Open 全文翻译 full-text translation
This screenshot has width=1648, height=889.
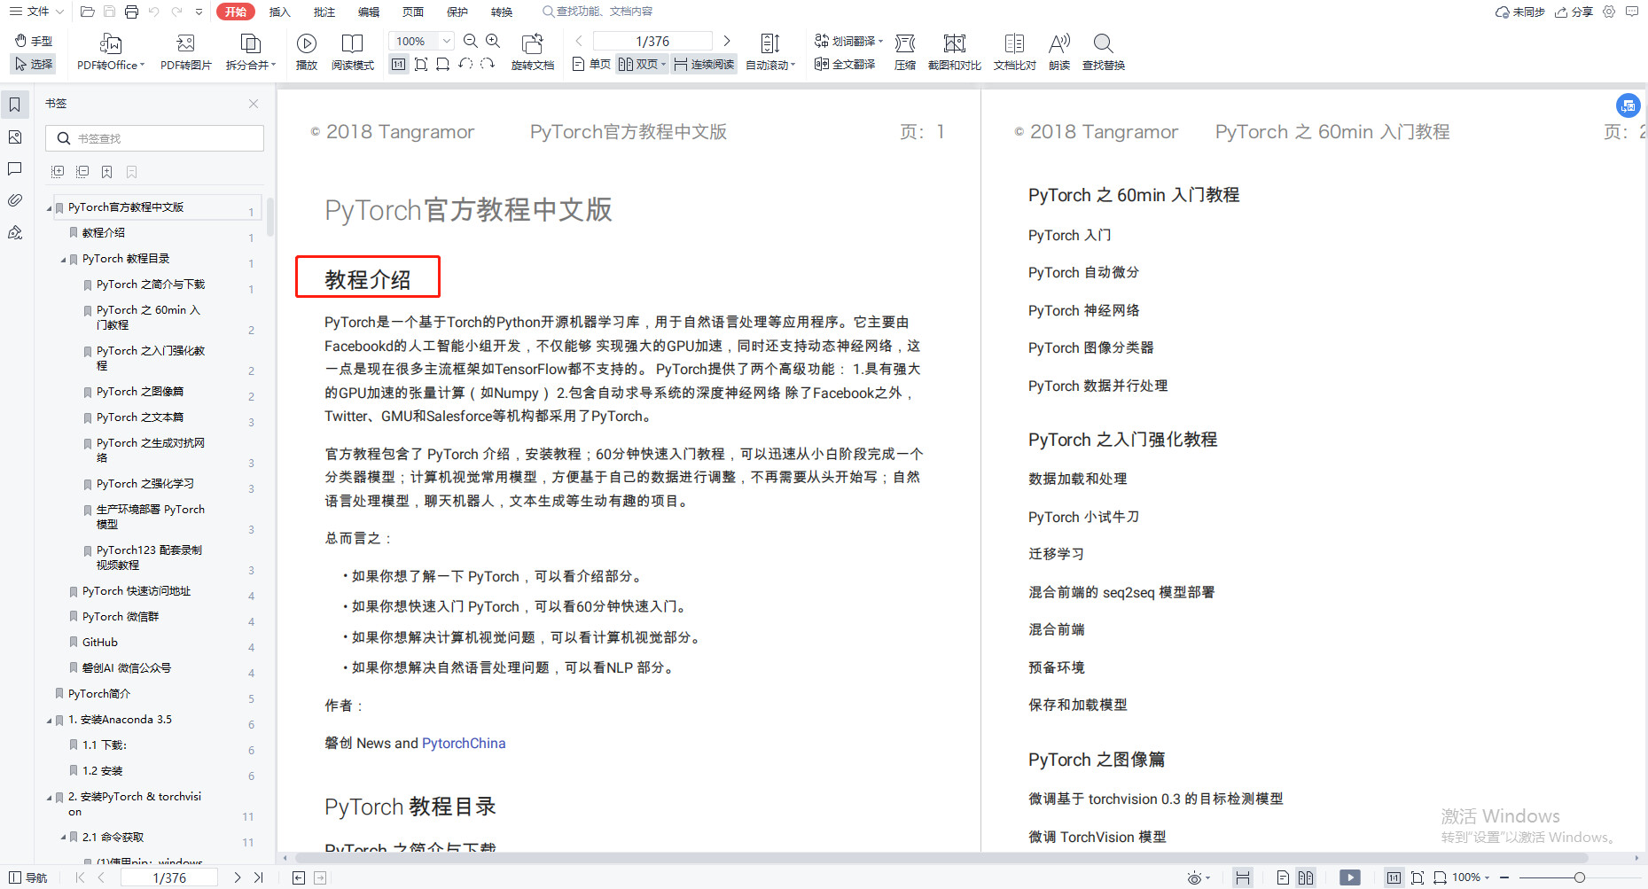click(845, 64)
